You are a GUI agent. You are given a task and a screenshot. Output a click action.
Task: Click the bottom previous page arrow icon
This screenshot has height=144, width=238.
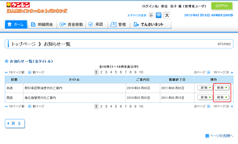30,106
